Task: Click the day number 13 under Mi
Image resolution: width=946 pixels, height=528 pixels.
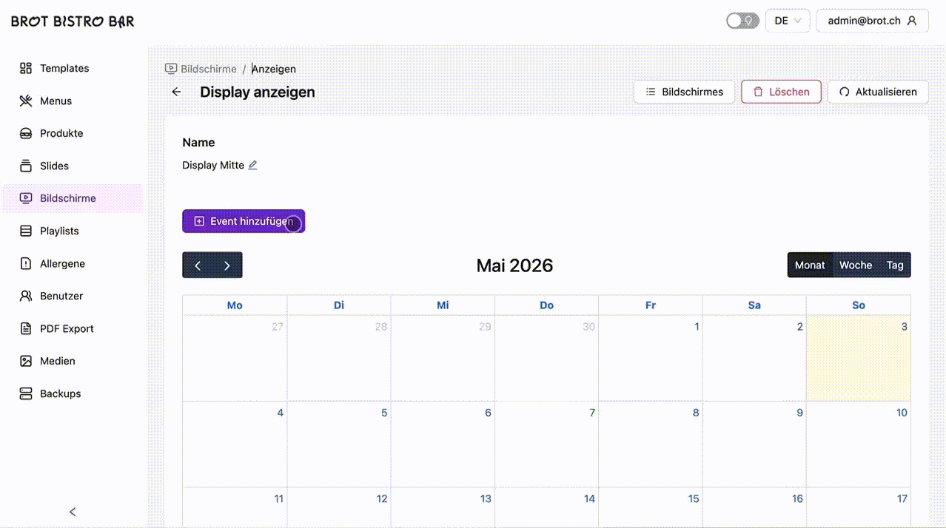Action: pos(486,498)
